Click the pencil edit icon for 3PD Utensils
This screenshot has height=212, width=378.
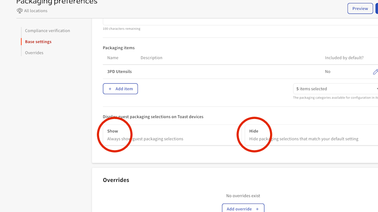[375, 72]
